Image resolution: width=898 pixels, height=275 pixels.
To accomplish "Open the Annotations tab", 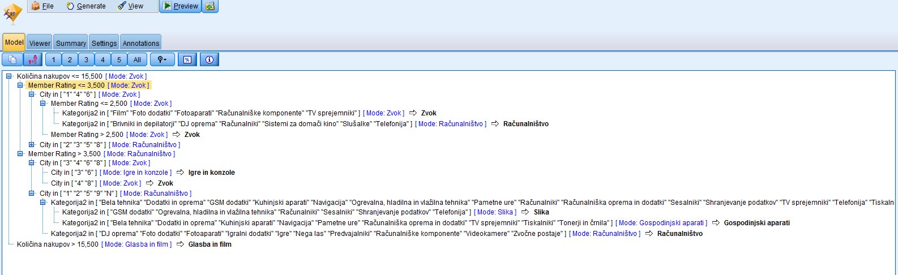I will tap(141, 43).
